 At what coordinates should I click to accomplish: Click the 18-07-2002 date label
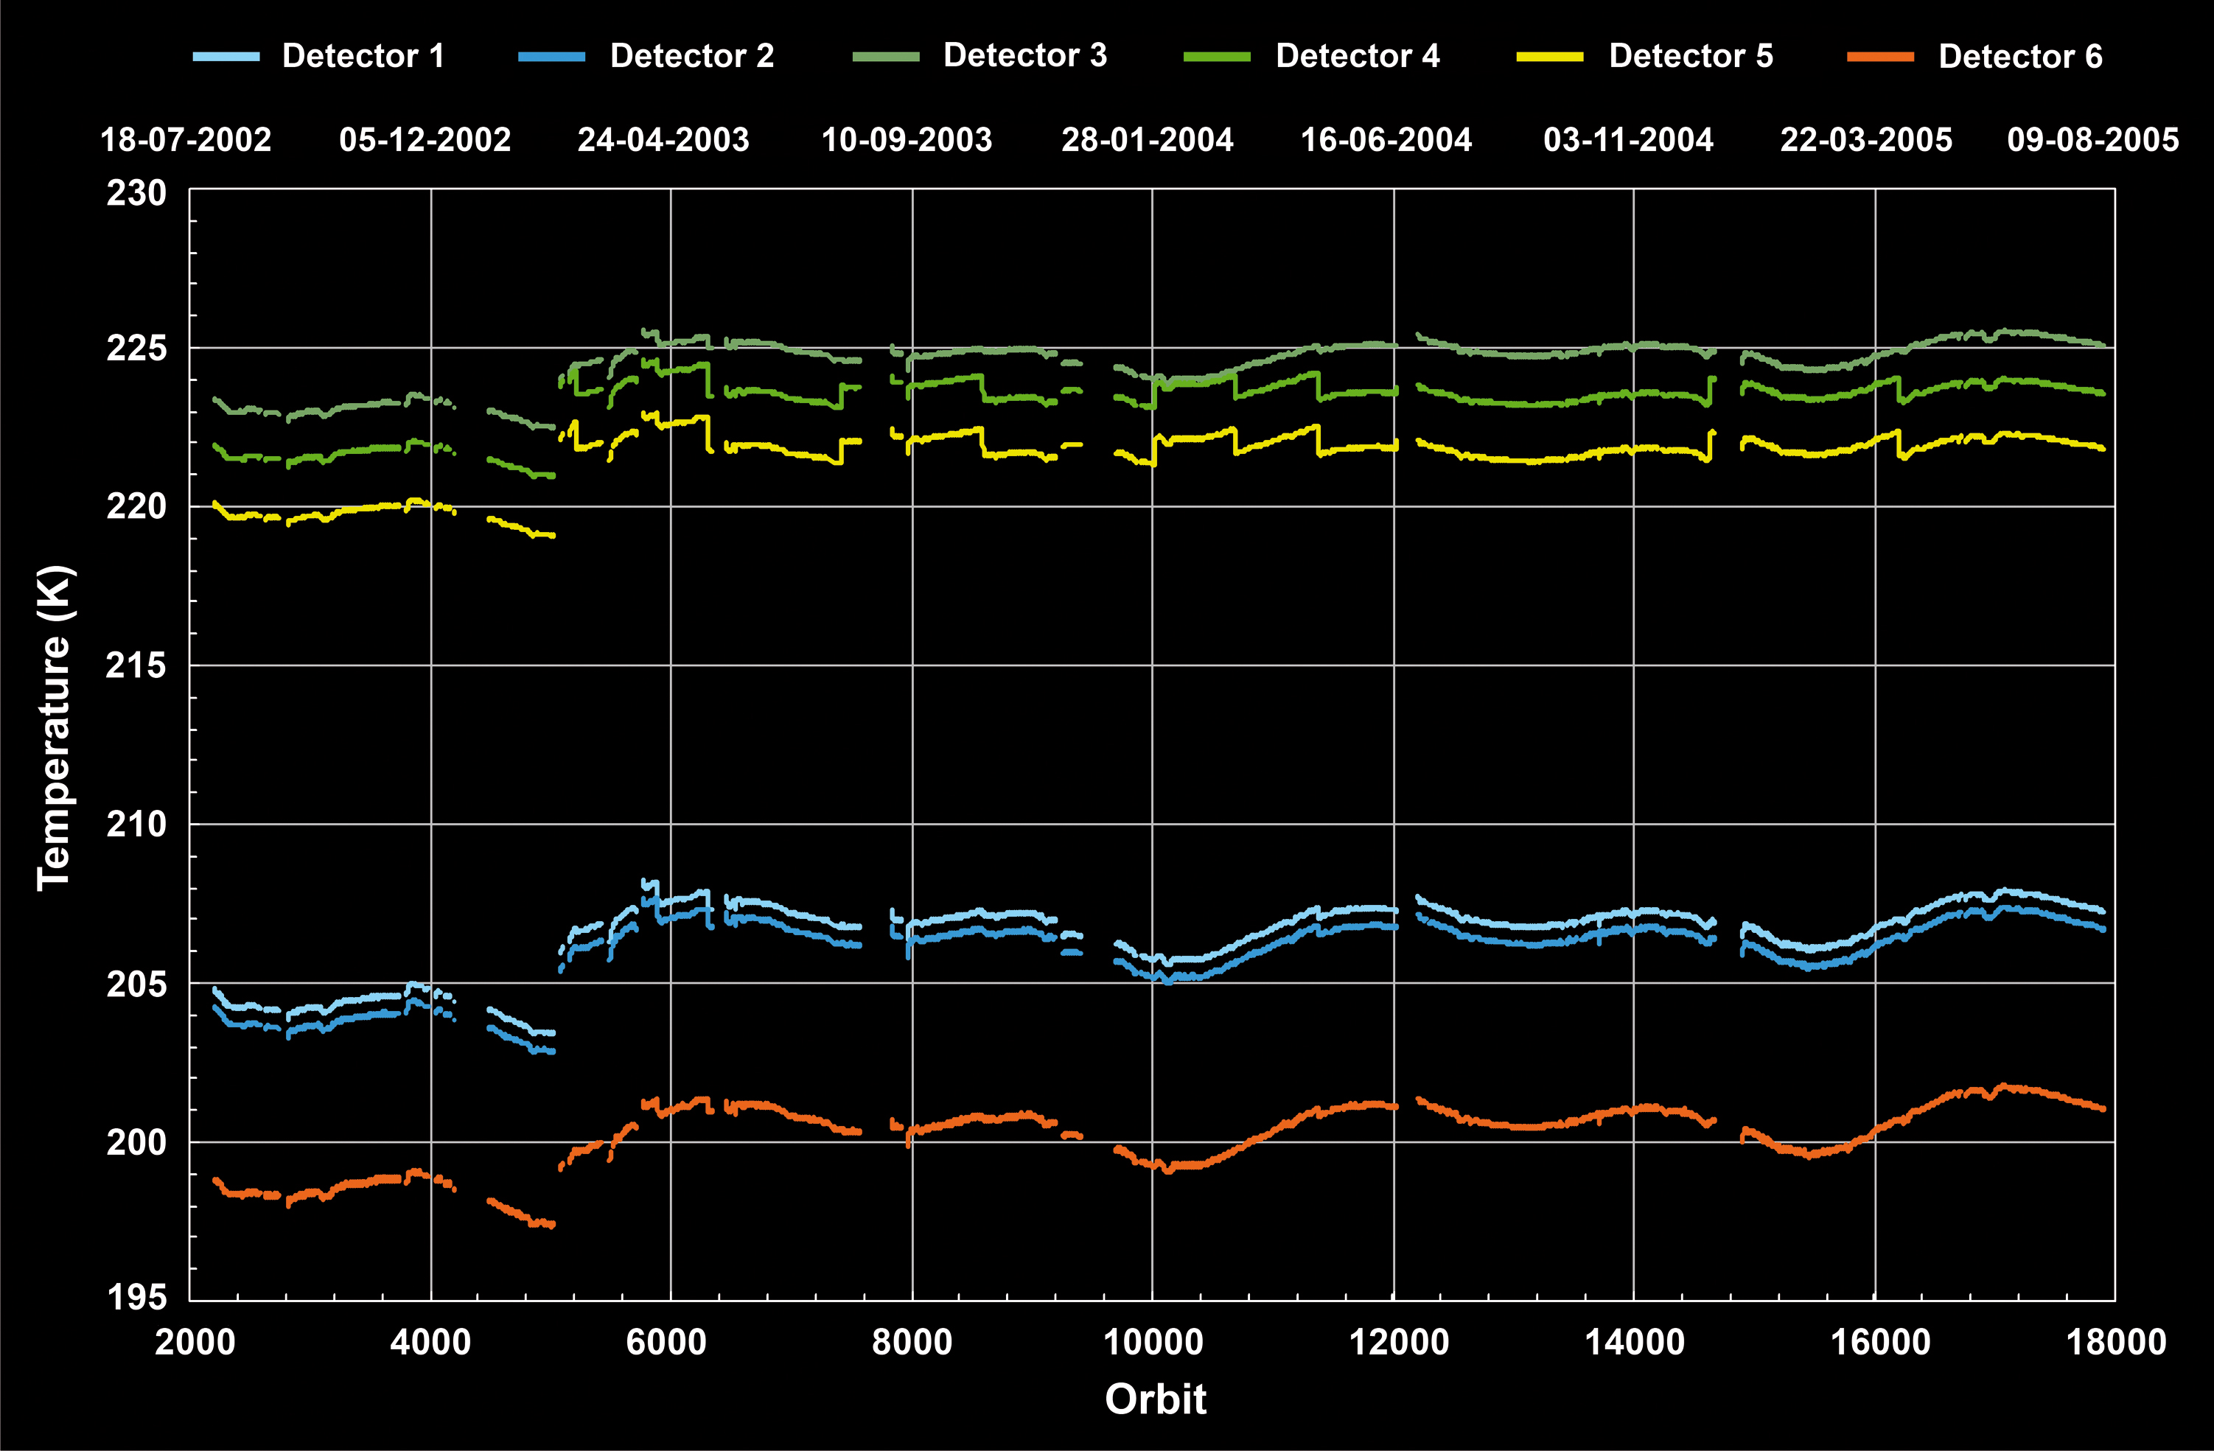[185, 139]
